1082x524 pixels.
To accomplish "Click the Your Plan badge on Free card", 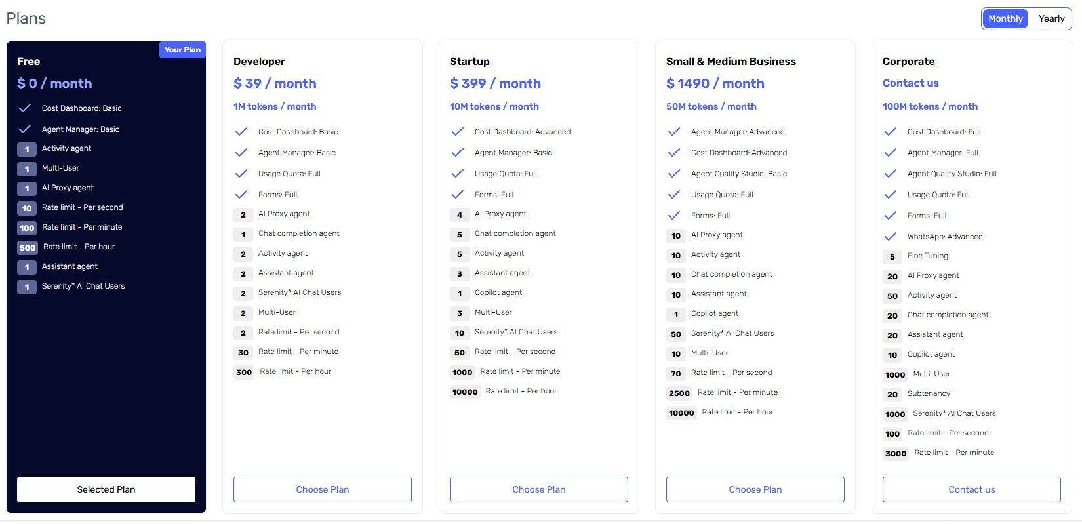I will pos(182,50).
